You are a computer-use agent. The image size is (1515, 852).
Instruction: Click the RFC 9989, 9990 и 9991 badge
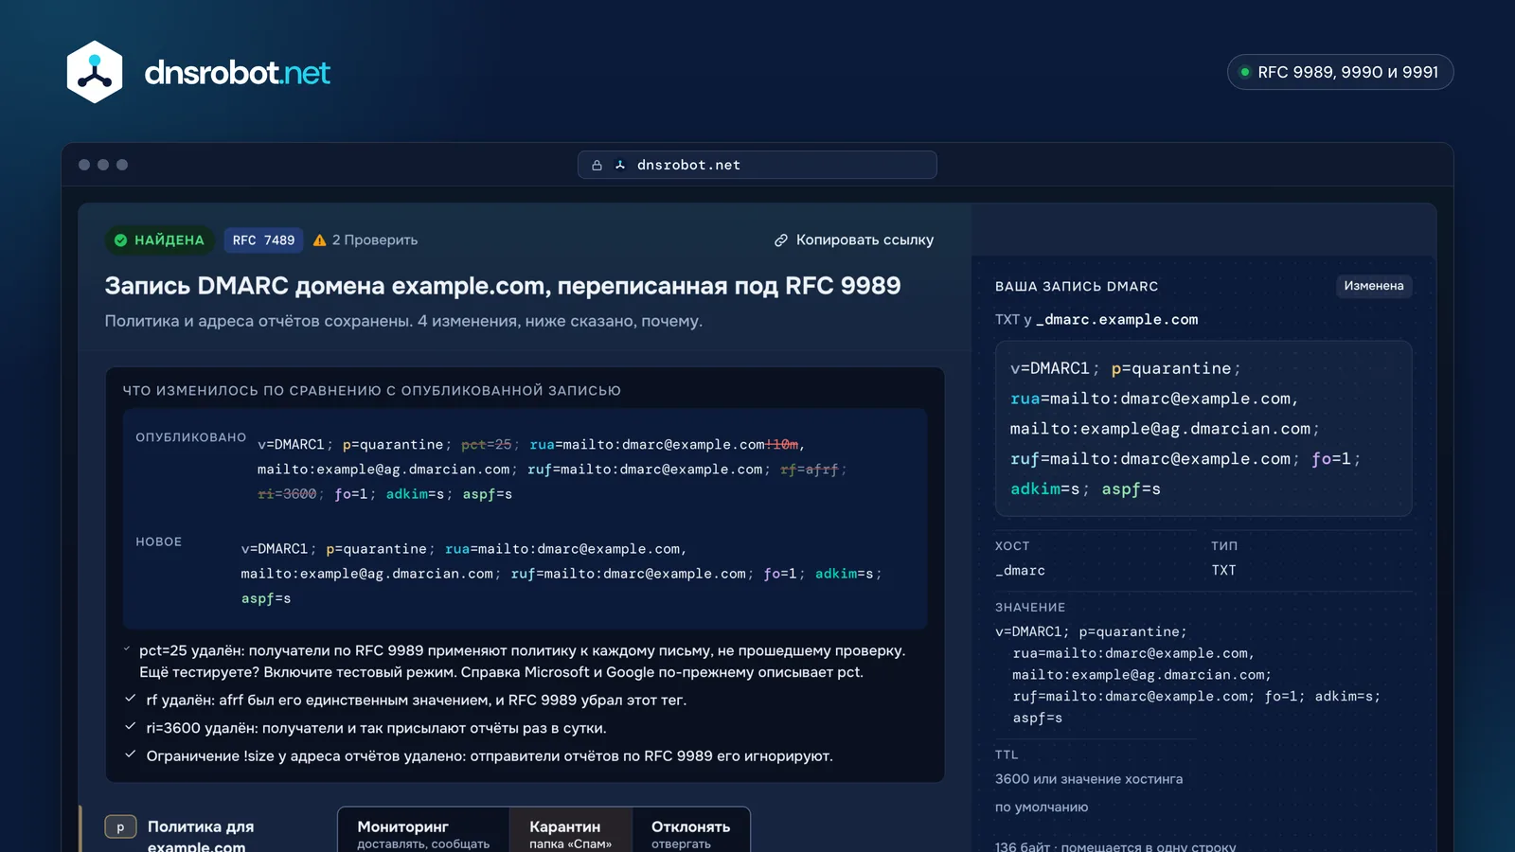(1340, 72)
